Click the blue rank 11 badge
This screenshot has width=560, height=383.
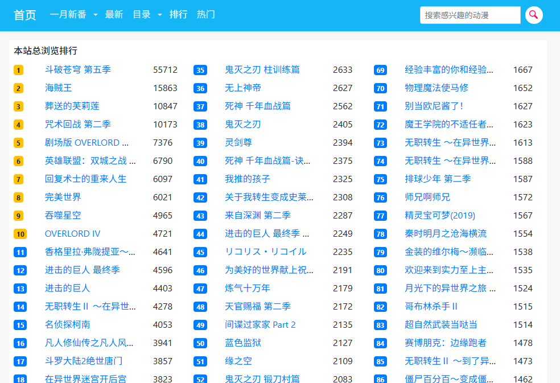coord(20,252)
